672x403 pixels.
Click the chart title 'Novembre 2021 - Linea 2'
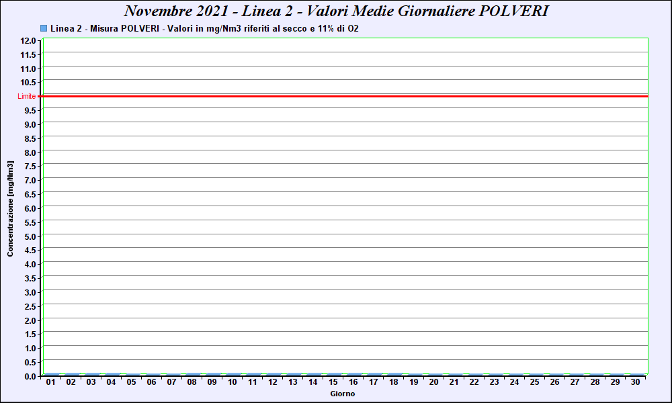209,11
